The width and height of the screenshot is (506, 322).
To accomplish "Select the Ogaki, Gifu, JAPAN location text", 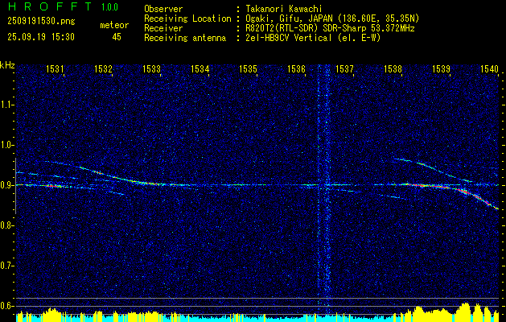I will pos(332,19).
